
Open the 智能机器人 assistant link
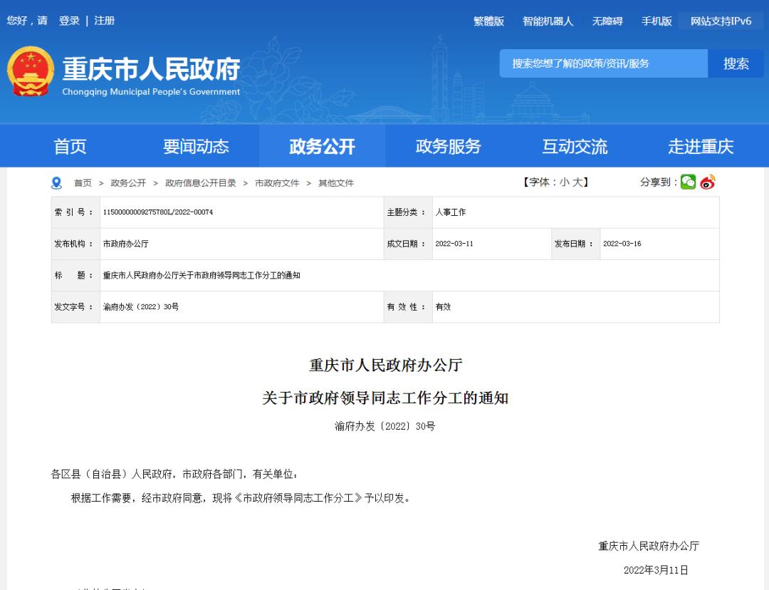tap(548, 21)
